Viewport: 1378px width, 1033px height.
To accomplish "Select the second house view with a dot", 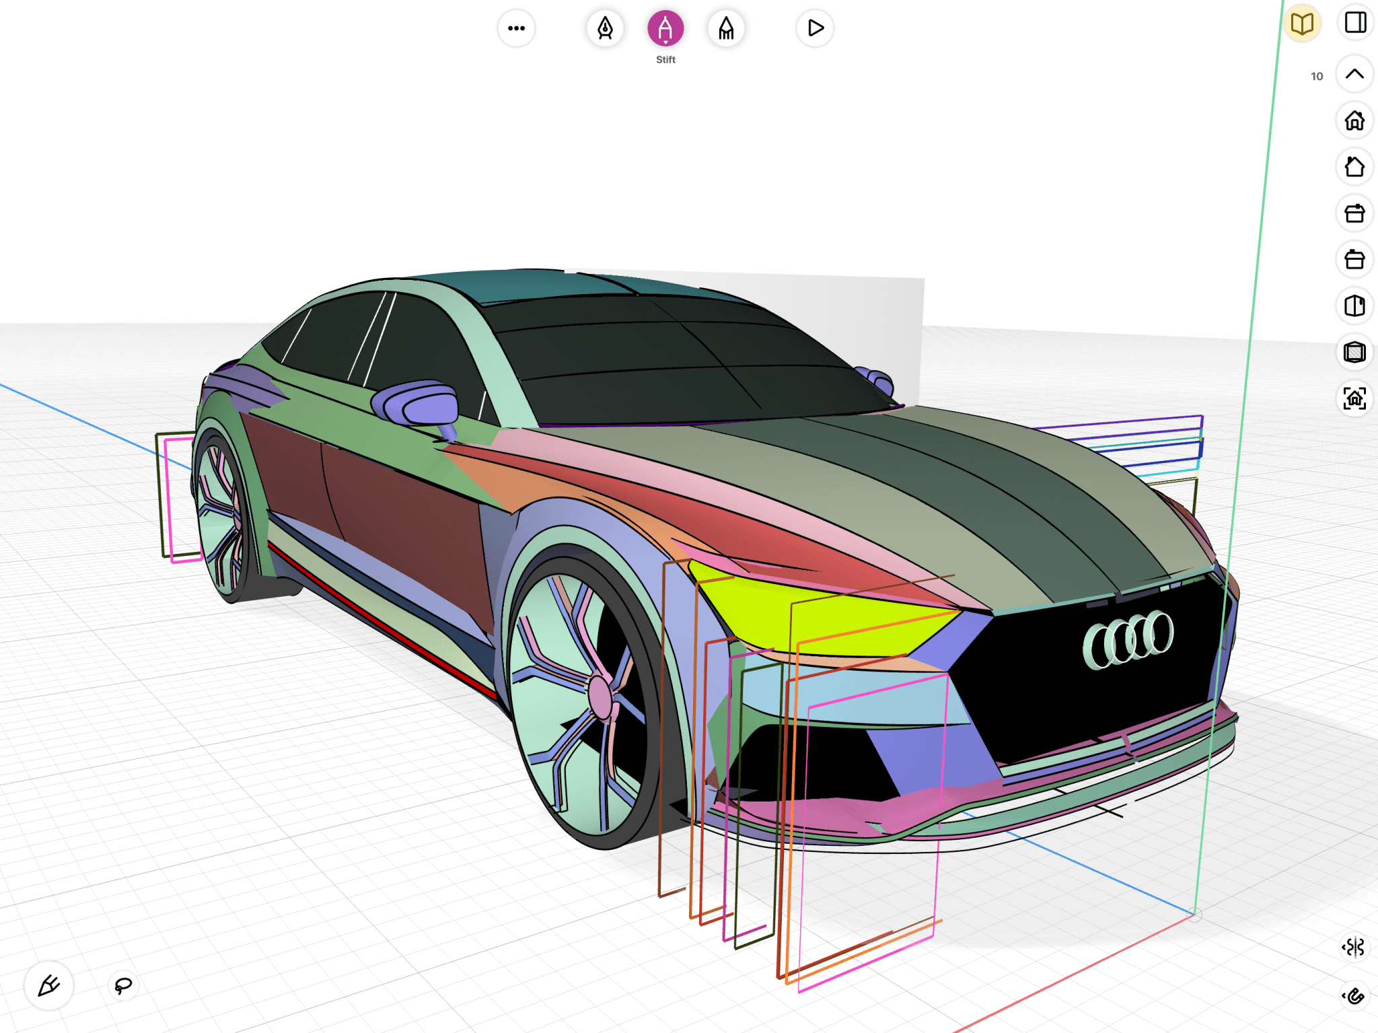I will click(x=1354, y=166).
